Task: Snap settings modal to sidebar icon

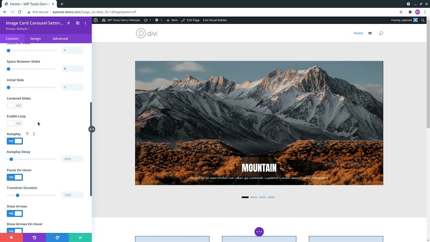Action: tap(78, 23)
